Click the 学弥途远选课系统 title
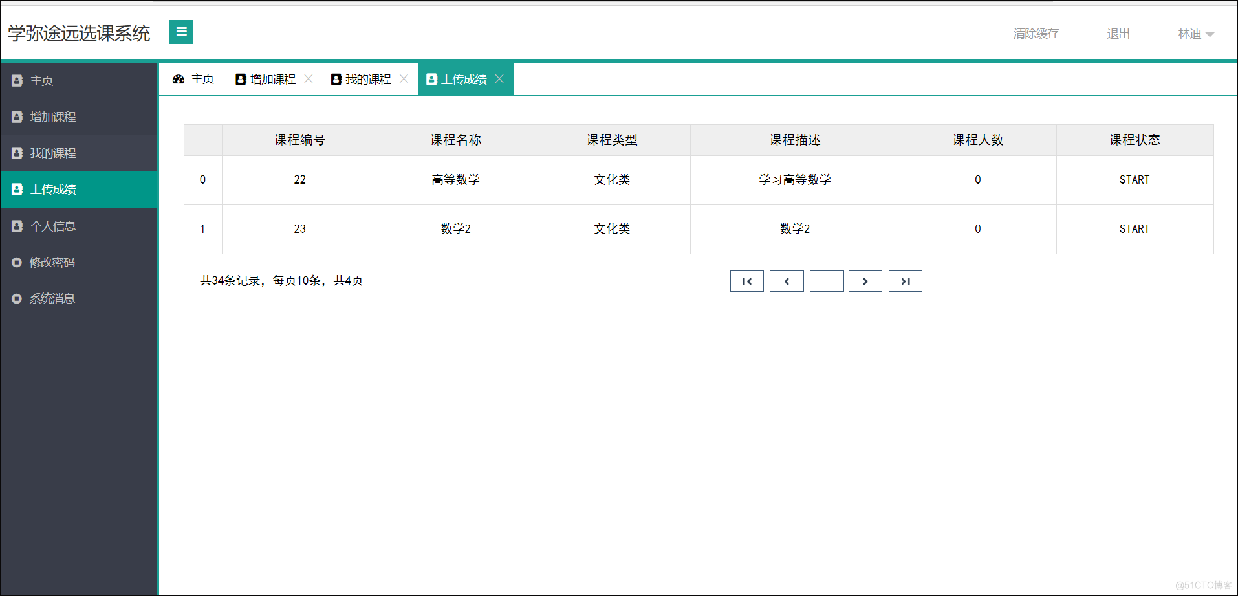The width and height of the screenshot is (1238, 596). [x=79, y=34]
